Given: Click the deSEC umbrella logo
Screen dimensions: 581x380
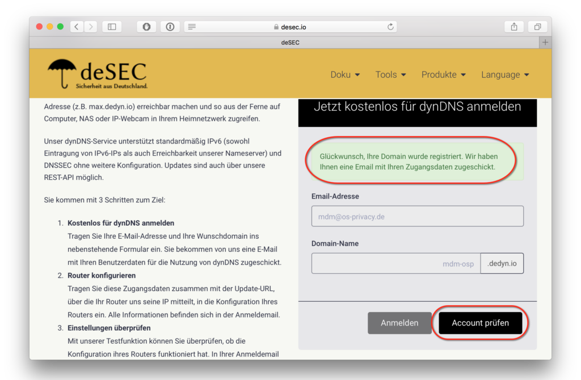Looking at the screenshot, I should 98,74.
